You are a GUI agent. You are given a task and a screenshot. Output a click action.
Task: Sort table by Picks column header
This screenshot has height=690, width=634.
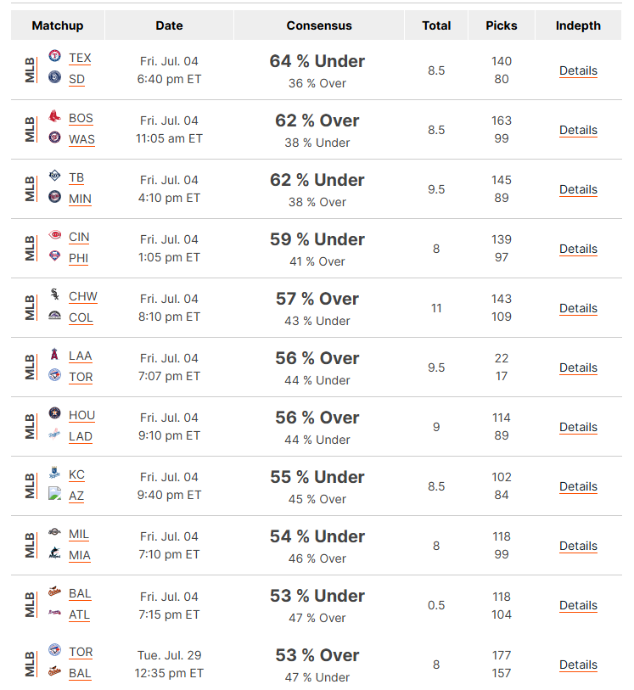[x=501, y=25]
